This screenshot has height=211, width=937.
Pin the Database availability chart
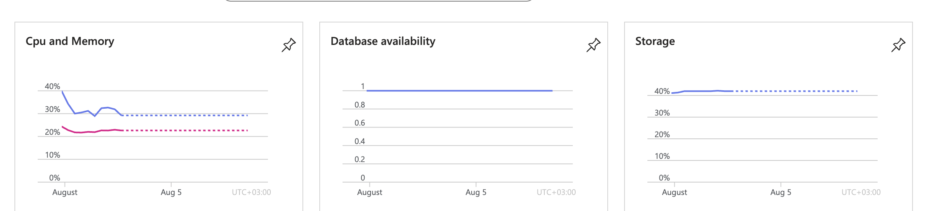point(593,45)
